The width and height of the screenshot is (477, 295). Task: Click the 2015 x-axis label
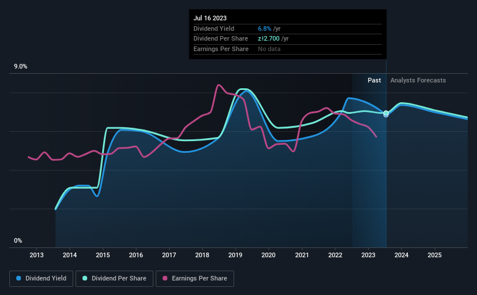click(x=103, y=255)
